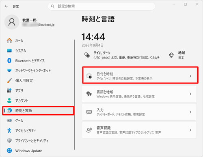Click the ゲーム controller icon
Screen dimensions: 203x157
9,120
